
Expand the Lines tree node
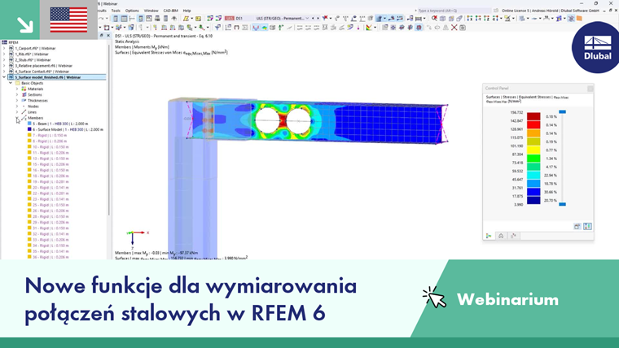pos(17,112)
